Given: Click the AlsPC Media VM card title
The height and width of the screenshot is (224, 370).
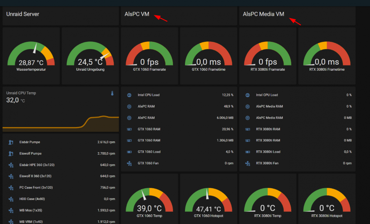Looking at the screenshot, I should 263,14.
